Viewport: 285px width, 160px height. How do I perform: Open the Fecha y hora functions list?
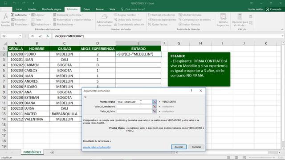click(41, 24)
